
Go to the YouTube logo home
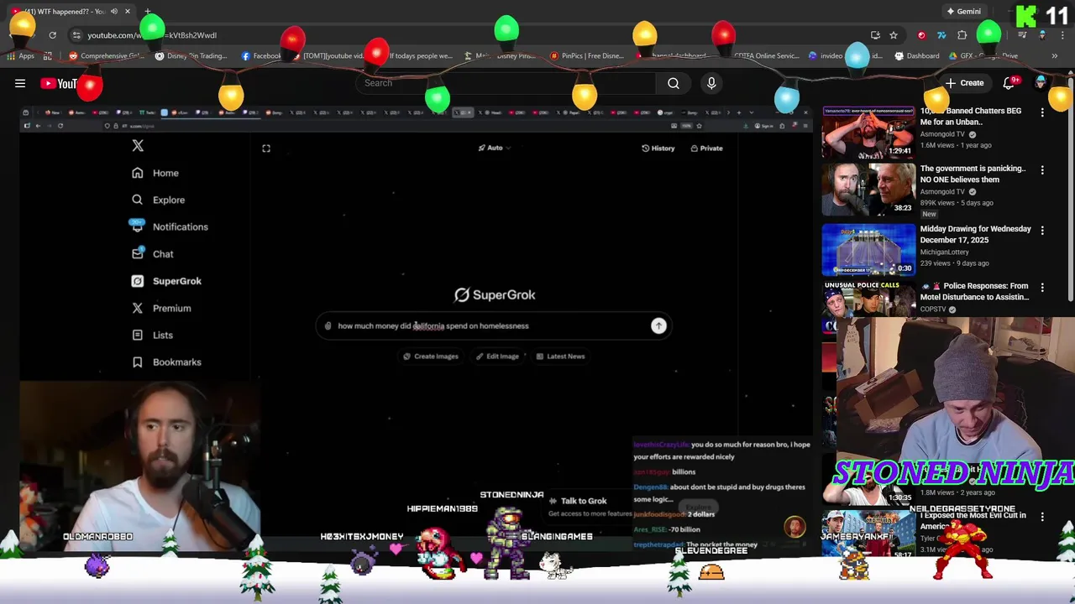[x=59, y=83]
